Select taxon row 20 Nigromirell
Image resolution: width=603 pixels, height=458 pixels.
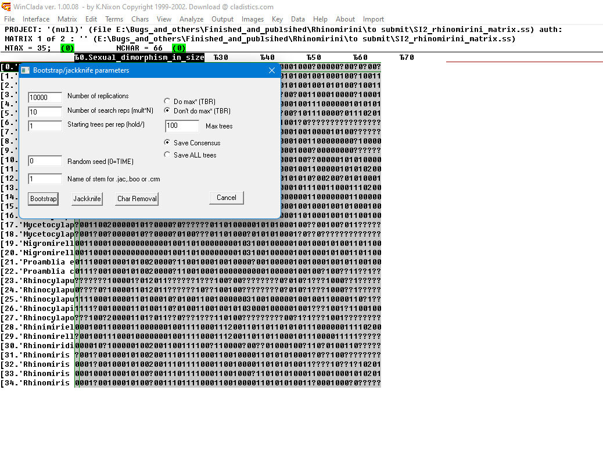click(38, 252)
